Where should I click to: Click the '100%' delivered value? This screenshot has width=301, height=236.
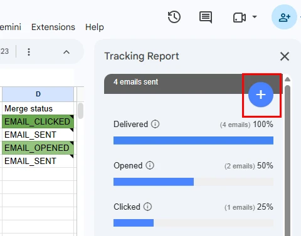coord(263,124)
